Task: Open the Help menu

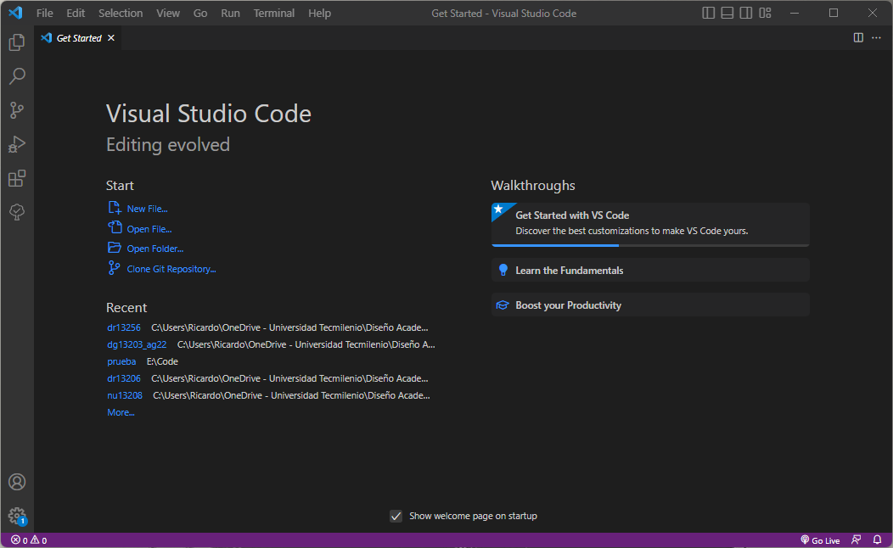Action: pos(319,13)
